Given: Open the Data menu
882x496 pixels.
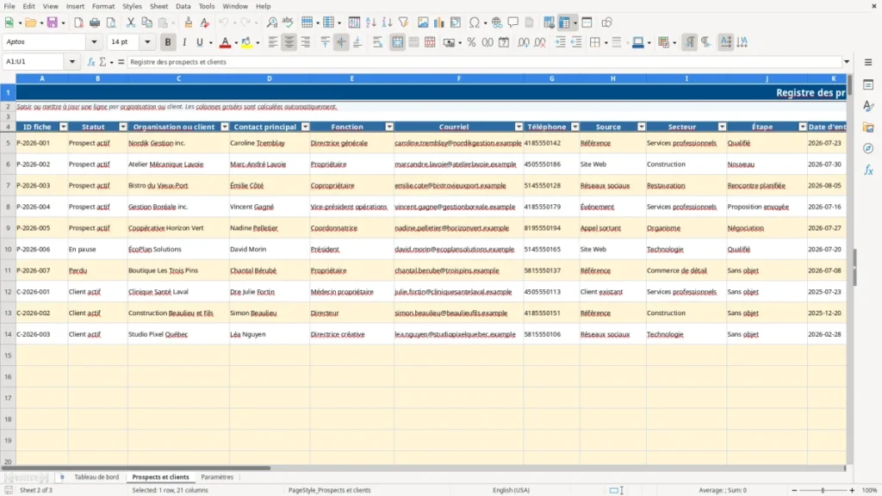Looking at the screenshot, I should (x=183, y=6).
